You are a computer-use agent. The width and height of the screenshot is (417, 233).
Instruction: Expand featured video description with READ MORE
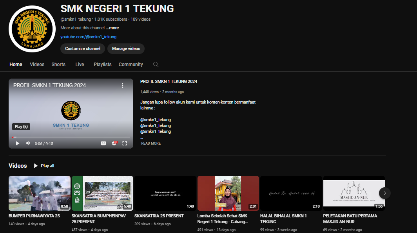[x=151, y=143]
